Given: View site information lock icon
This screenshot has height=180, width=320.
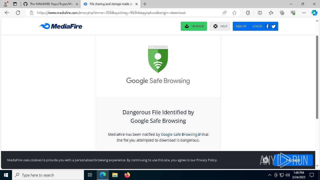Looking at the screenshot, I should pos(31,13).
